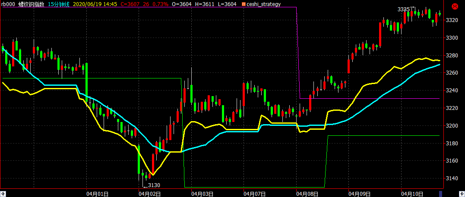
Task: Click the 04月01日 date label
Action: pos(97,194)
